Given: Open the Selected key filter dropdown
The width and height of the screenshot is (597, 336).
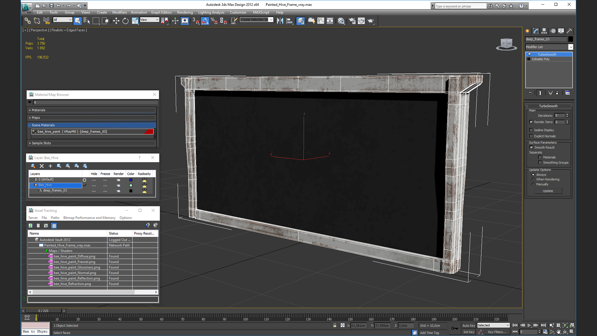Looking at the screenshot, I should [493, 325].
